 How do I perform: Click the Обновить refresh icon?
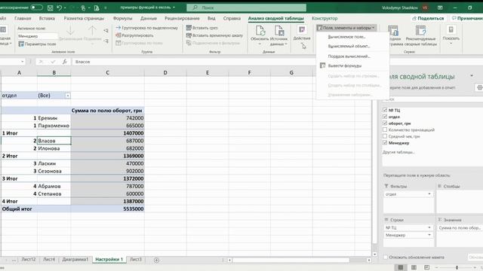point(260,31)
